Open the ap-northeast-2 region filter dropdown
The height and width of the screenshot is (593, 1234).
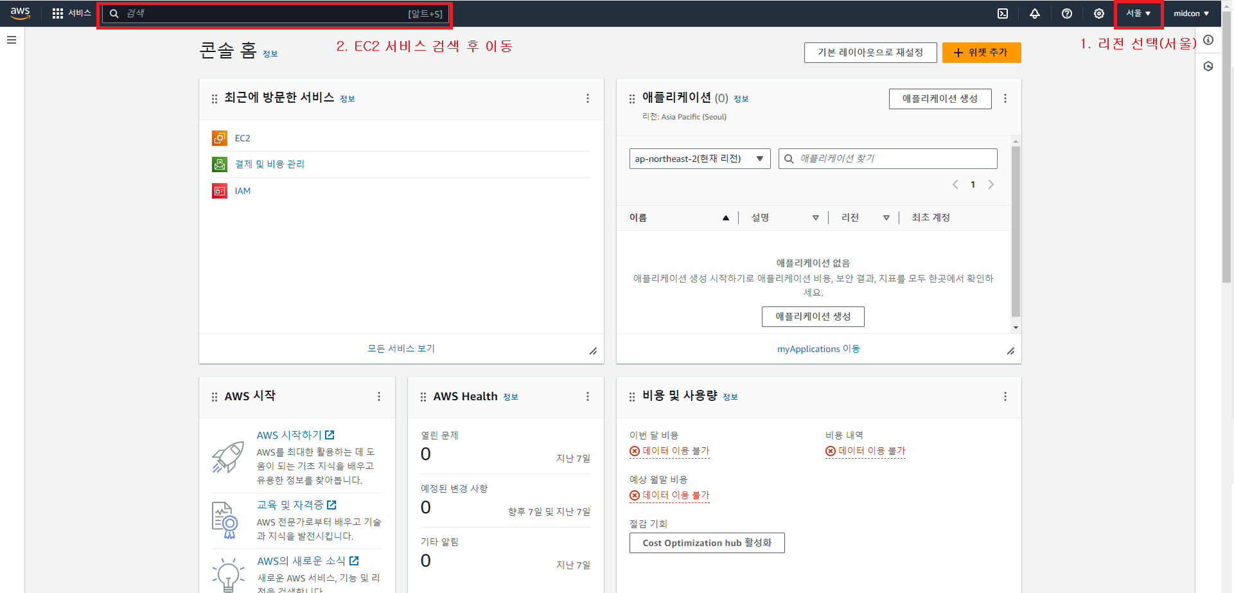700,159
